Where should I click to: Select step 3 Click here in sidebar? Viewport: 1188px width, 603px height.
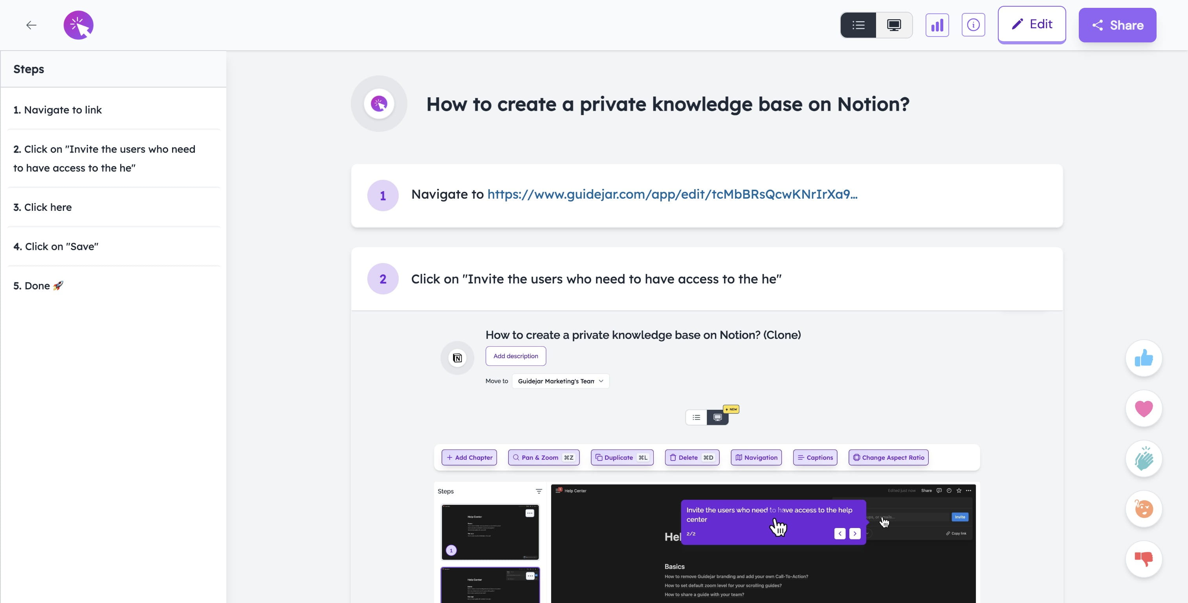[x=42, y=207]
